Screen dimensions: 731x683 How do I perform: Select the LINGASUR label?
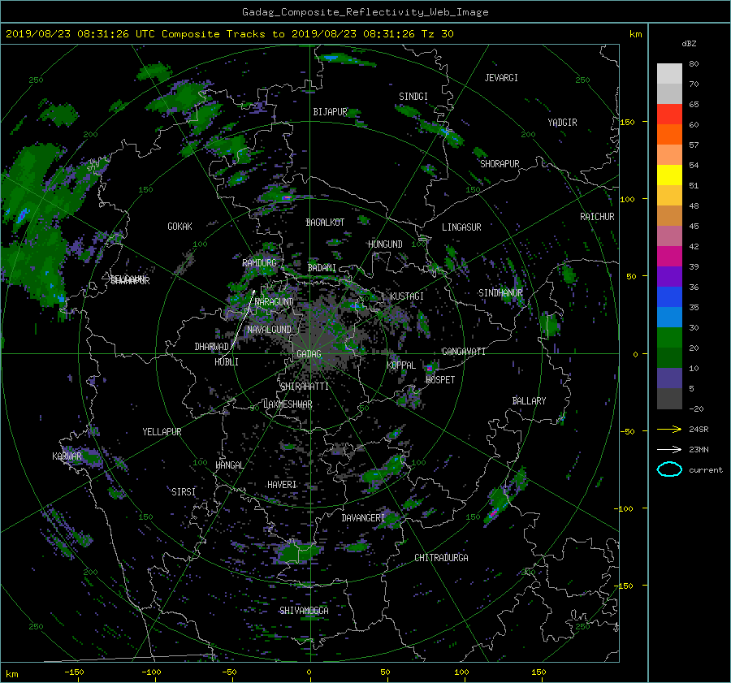[461, 227]
